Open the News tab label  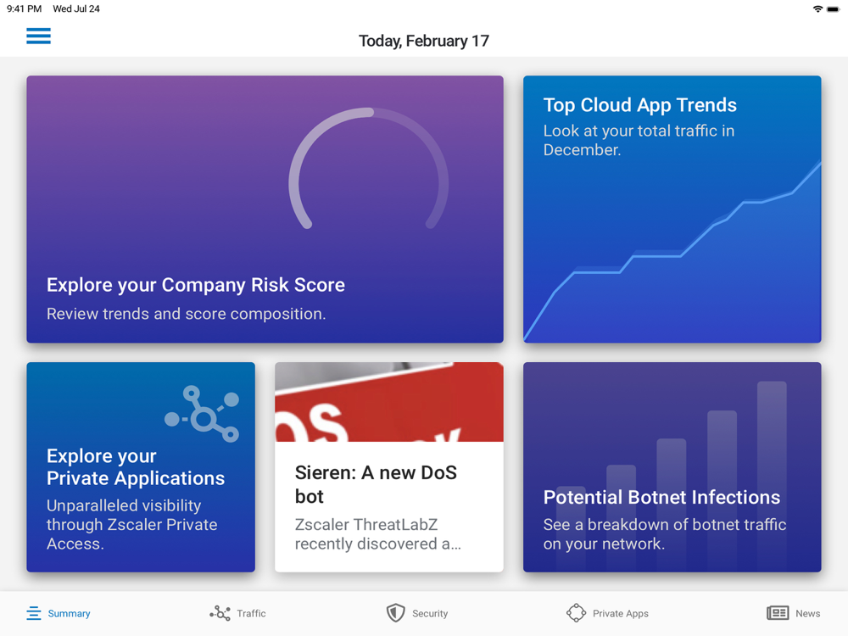click(x=807, y=613)
